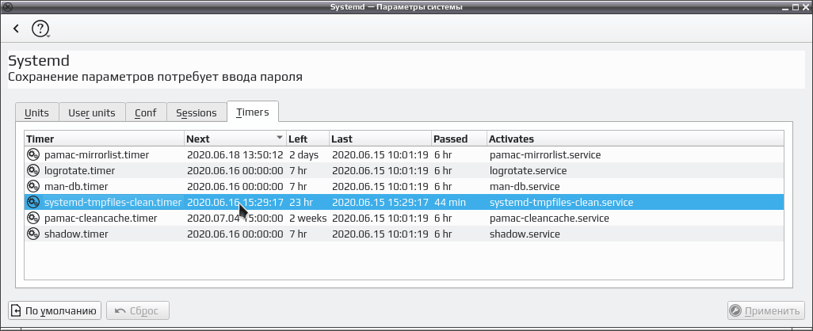
Task: Click the gear icon of logrotate.timer
Action: point(33,170)
